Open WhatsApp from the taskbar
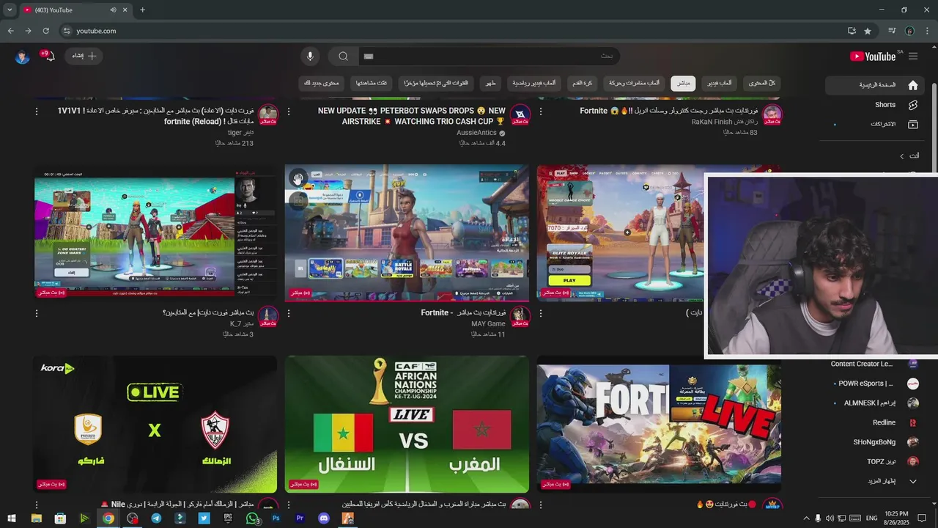The image size is (938, 528). pos(252,518)
